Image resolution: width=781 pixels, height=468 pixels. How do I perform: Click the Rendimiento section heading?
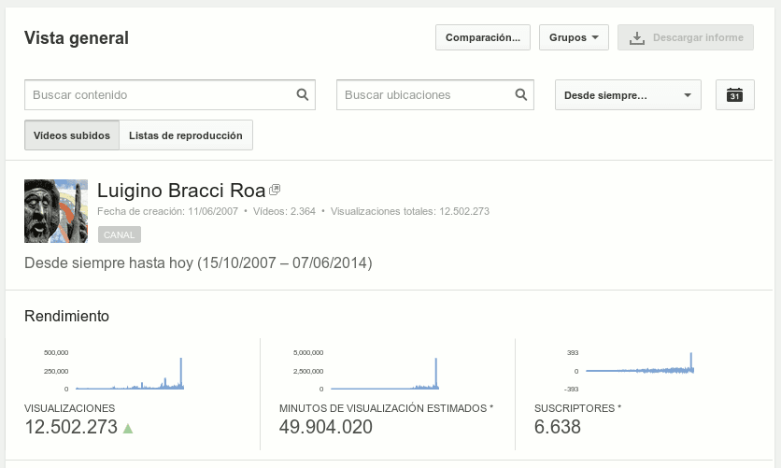coord(66,316)
